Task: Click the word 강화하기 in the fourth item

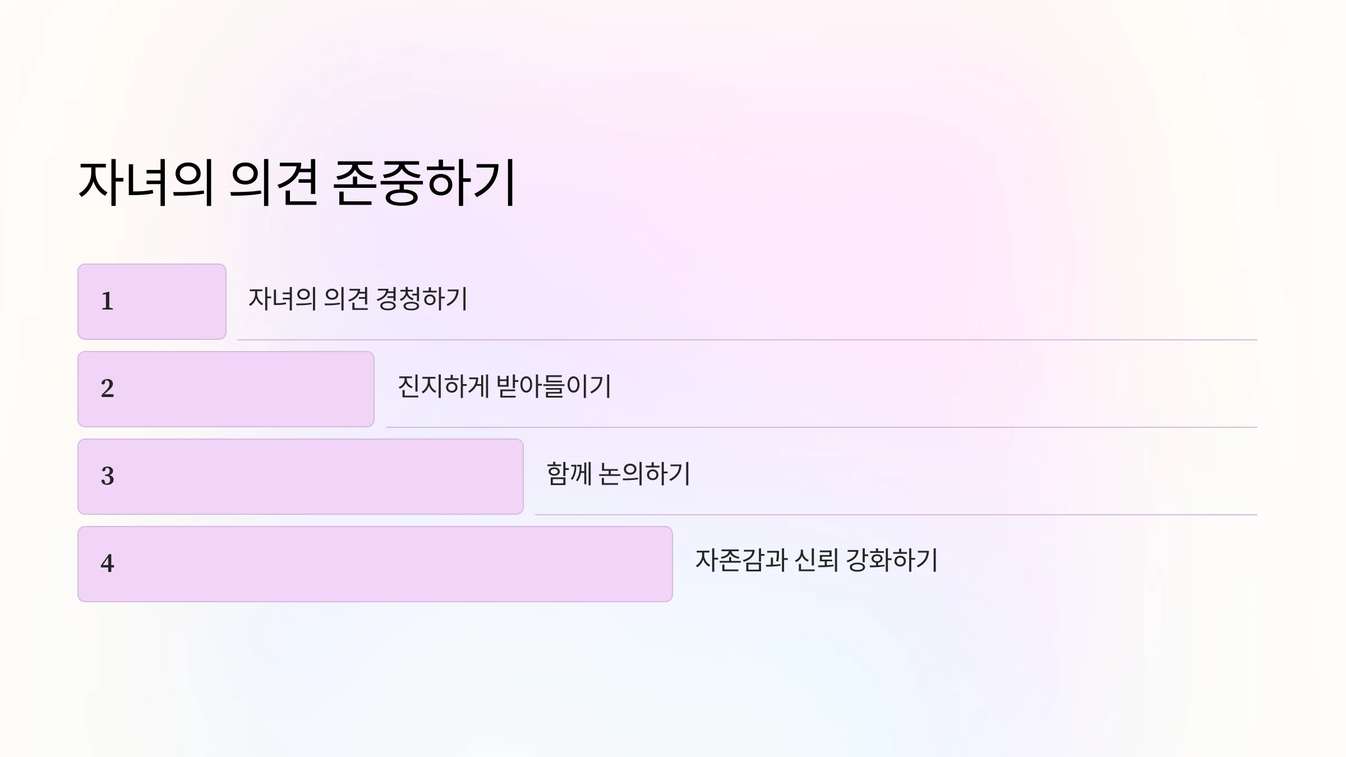Action: coord(892,560)
